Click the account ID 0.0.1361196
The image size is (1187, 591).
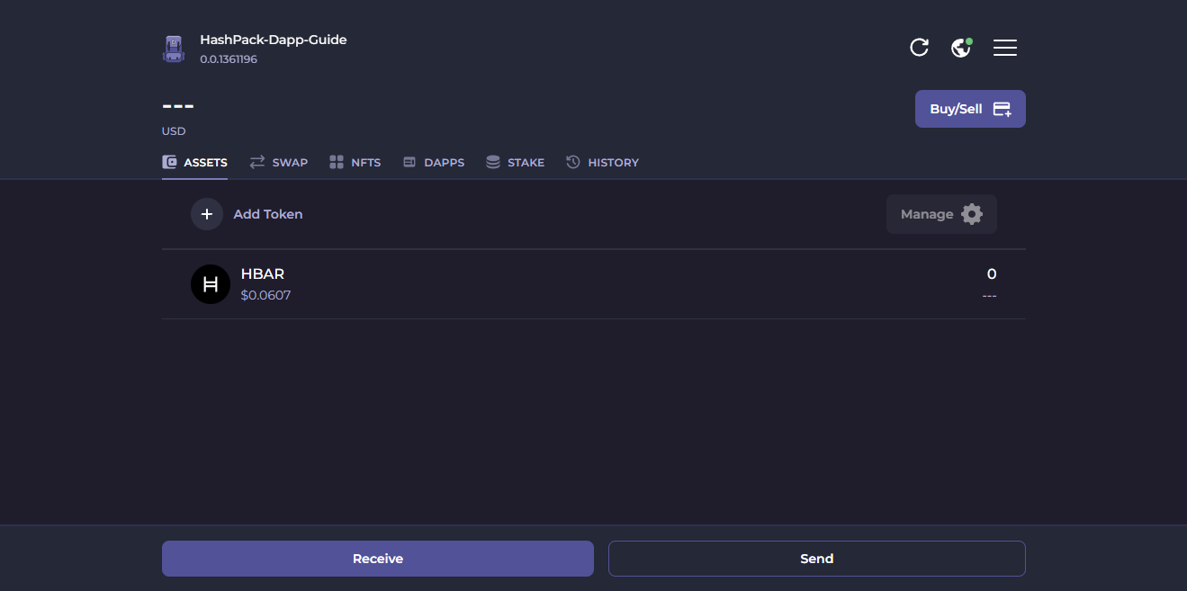pos(229,59)
